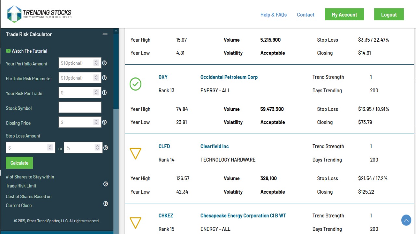Adjust Your Portfolio Amount spinner arrows
Screen dimensions: 416x234
click(96, 63)
